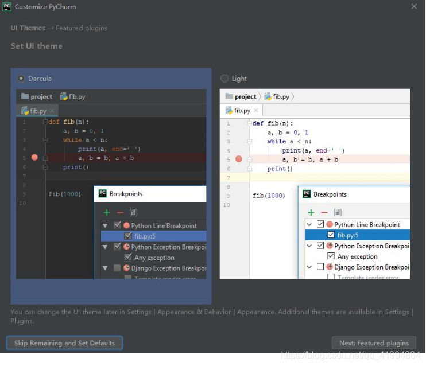
Task: Click Django Exception Breakpoint icon in Light tree
Action: (x=330, y=267)
